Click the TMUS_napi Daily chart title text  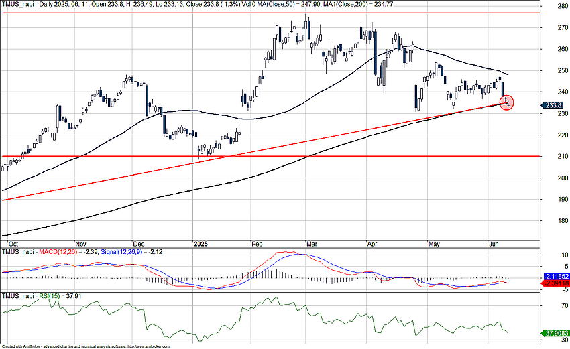pos(28,4)
